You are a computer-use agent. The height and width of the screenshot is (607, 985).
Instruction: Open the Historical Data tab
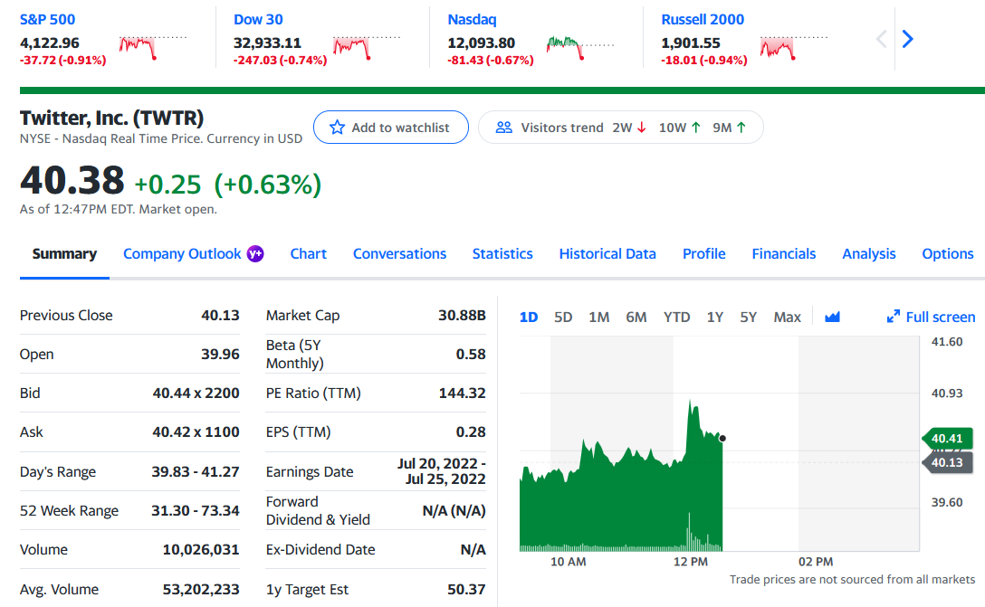(607, 253)
